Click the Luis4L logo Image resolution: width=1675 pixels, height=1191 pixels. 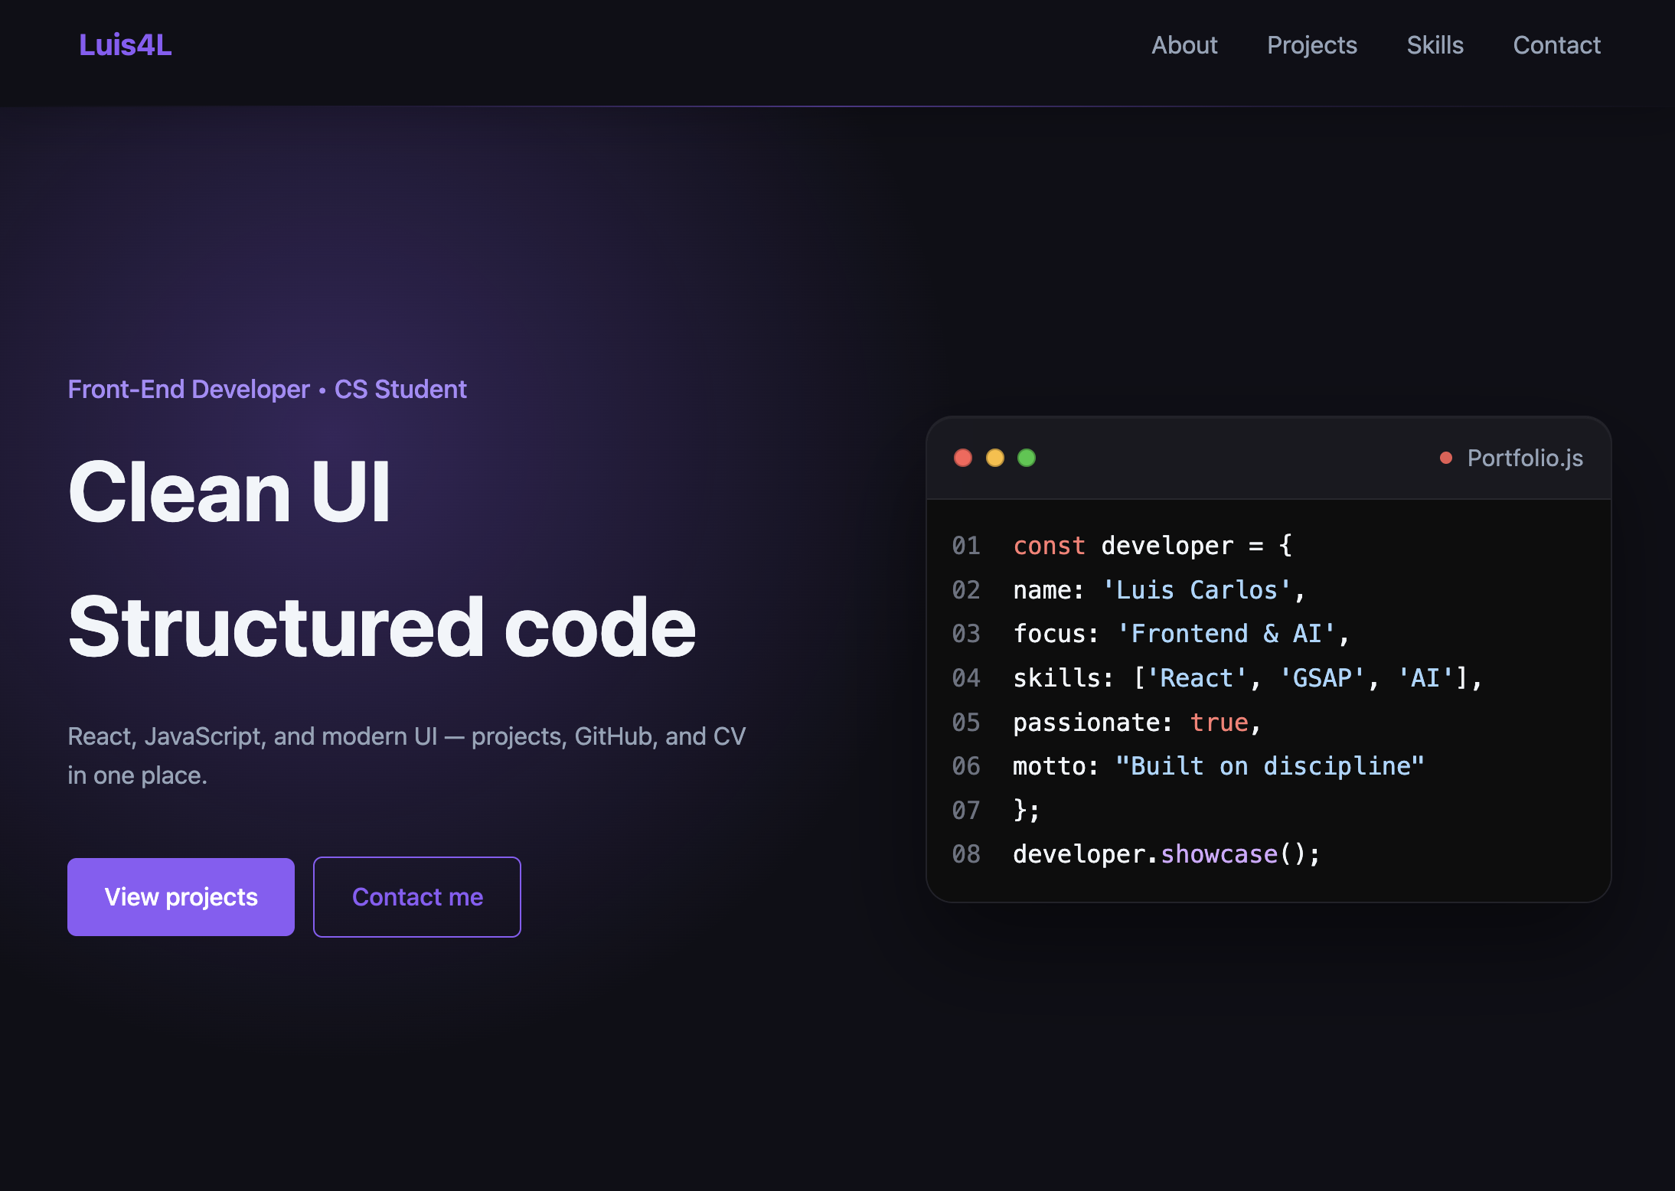(x=126, y=45)
